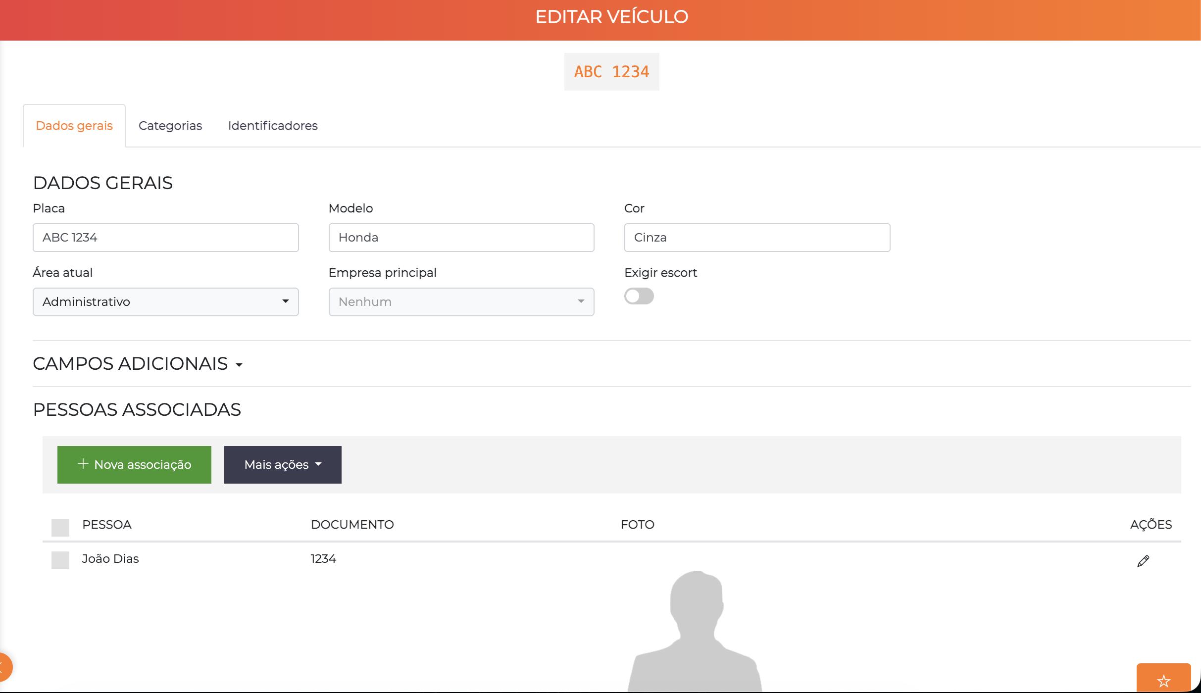Click the Cor input field containing Cinza

[756, 238]
